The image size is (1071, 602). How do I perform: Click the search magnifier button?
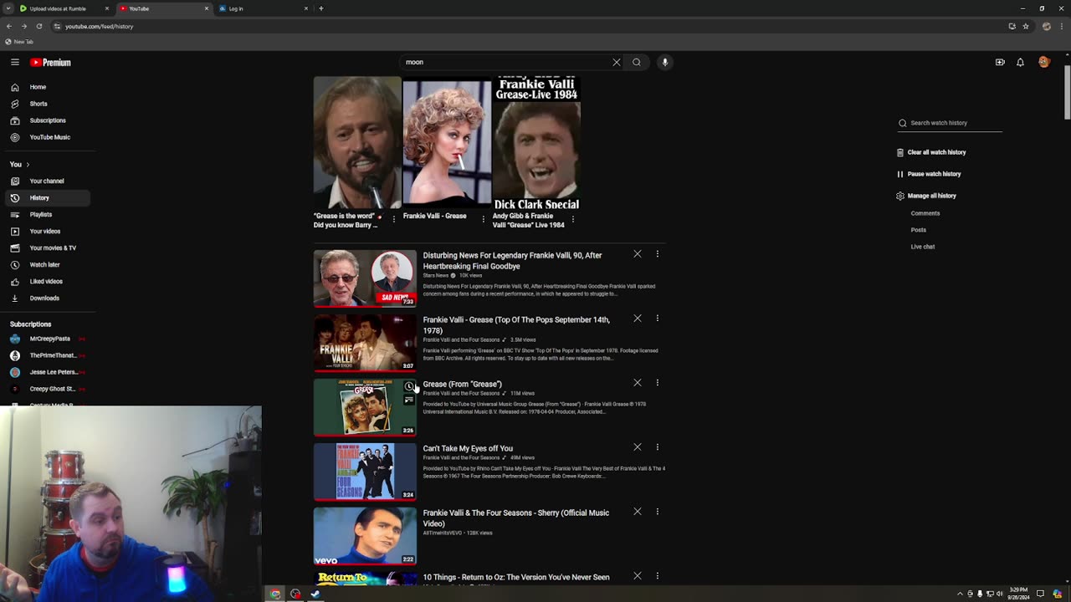(637, 62)
